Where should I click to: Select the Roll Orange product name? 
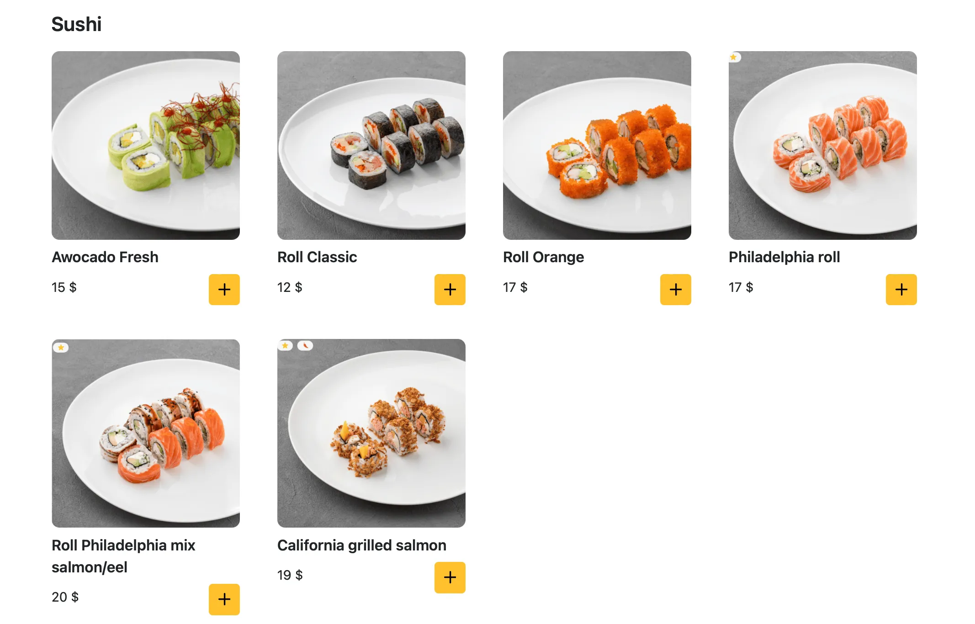coord(543,257)
